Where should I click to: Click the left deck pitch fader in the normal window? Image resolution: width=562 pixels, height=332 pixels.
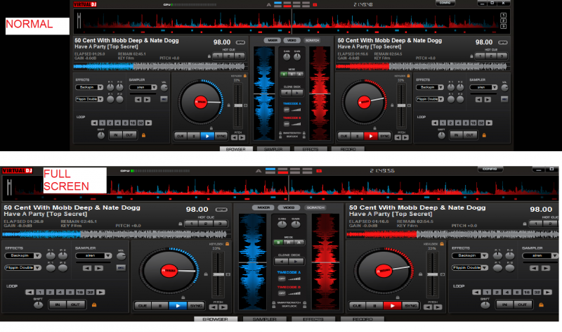tap(238, 106)
